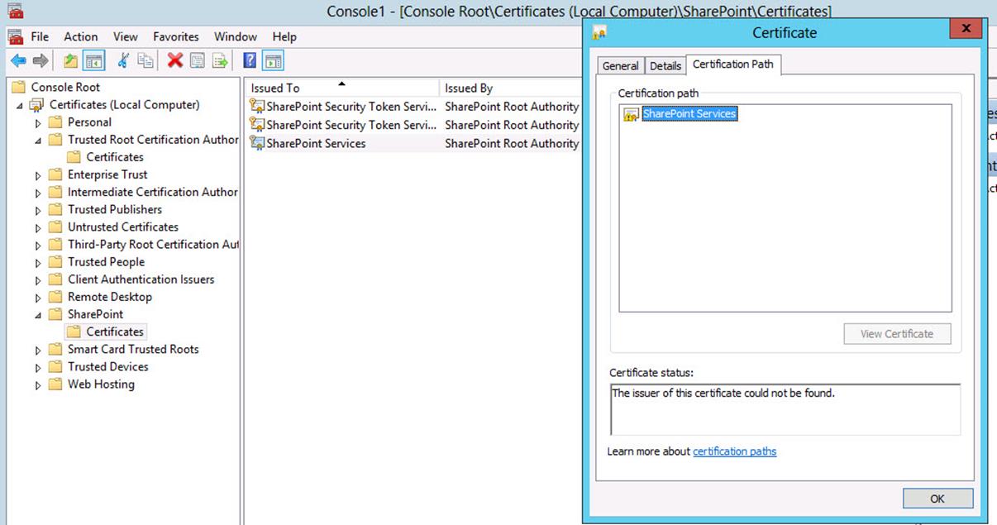Select the Certification Path tab
The height and width of the screenshot is (525, 997).
click(733, 64)
